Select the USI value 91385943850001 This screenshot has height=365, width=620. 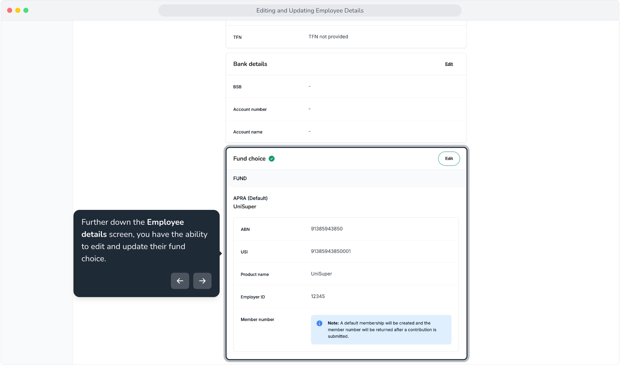pos(331,251)
